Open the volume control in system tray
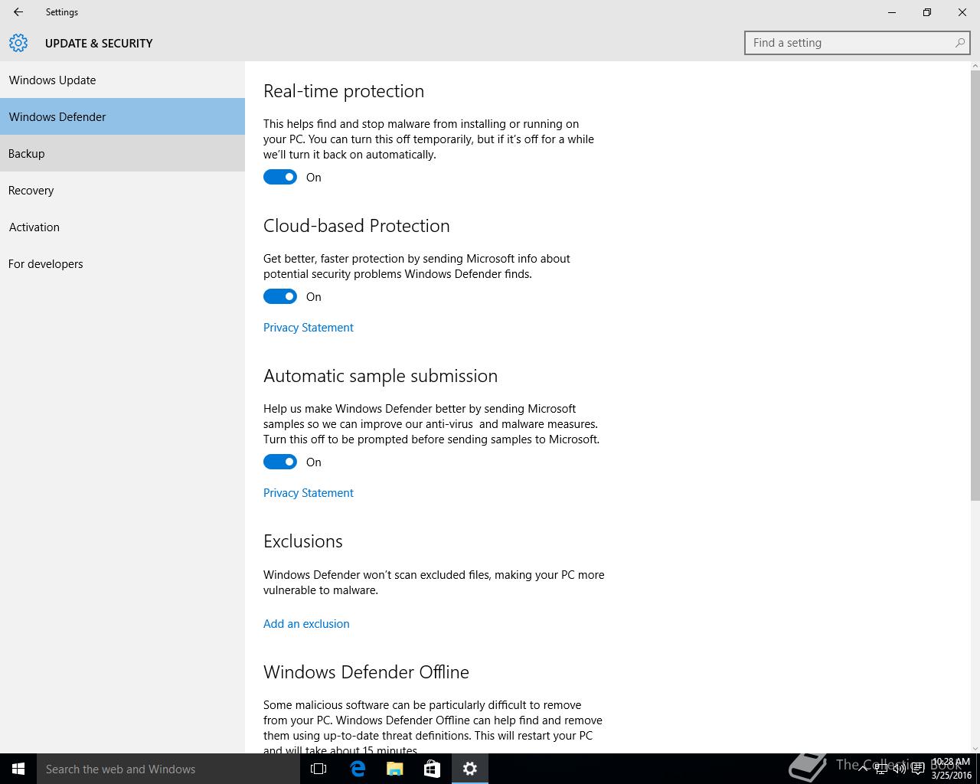980x784 pixels. tap(900, 769)
